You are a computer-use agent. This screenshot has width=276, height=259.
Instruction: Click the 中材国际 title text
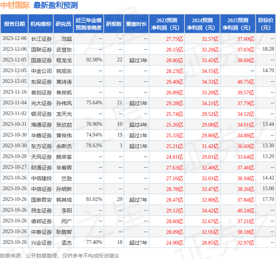pos(15,6)
